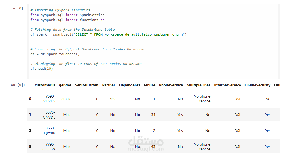The image size is (292, 155).
Task: Click the PhoneService column header
Action: pos(171,85)
